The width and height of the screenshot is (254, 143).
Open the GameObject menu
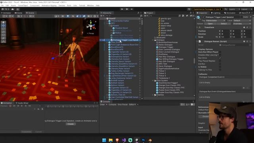(x=23, y=5)
